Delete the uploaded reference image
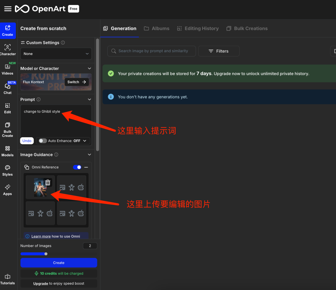Image resolution: width=336 pixels, height=290 pixels. 48,182
